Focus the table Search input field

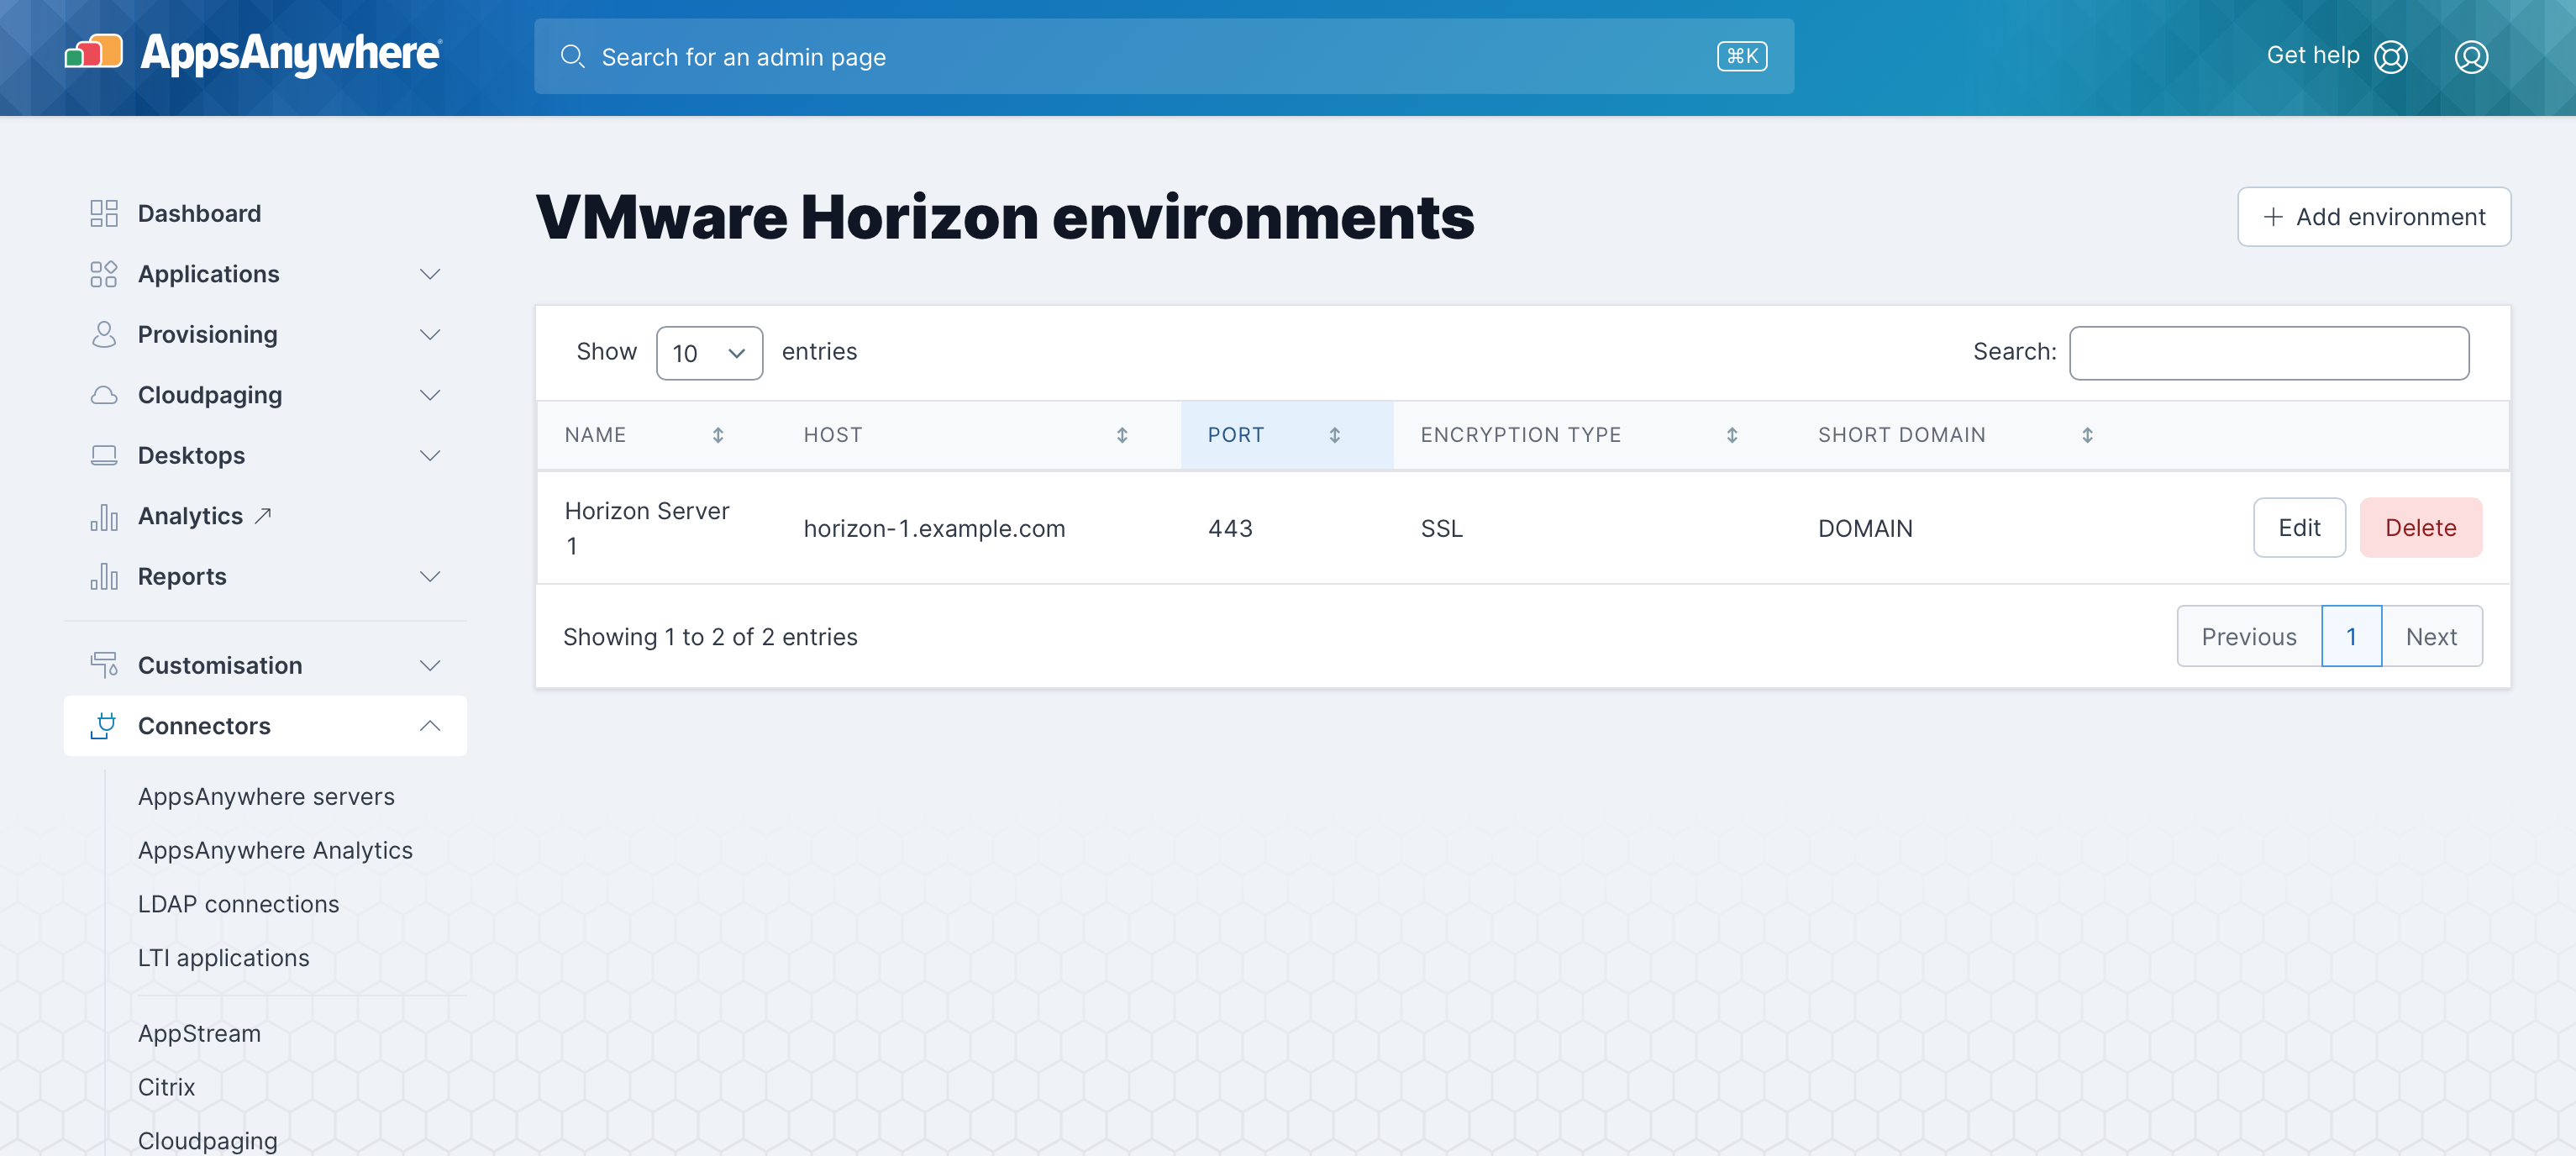click(x=2268, y=353)
